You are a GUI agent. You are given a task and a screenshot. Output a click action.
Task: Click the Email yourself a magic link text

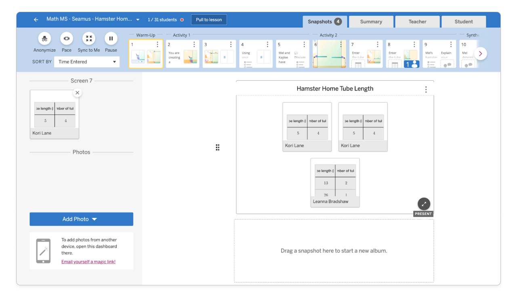pos(88,261)
